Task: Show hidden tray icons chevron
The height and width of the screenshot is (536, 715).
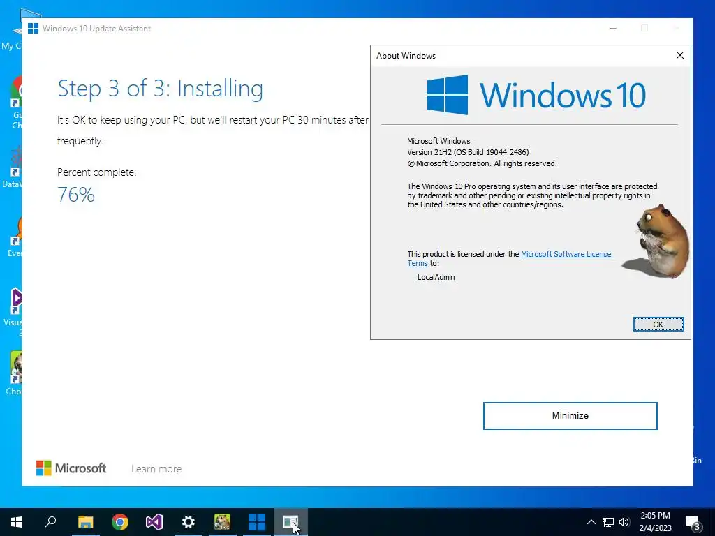Action: (591, 522)
